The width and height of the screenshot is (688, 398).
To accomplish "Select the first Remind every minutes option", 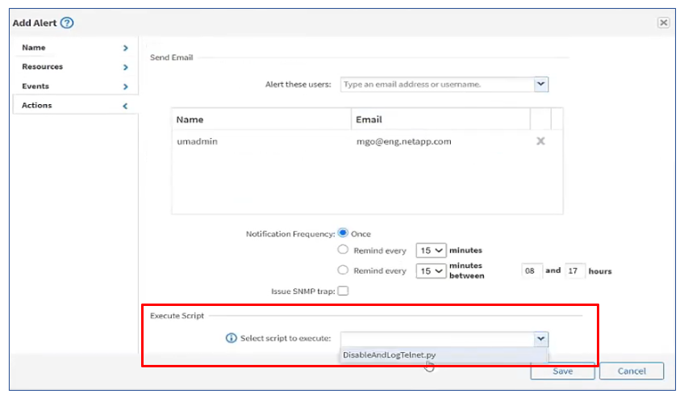I will pyautogui.click(x=343, y=250).
